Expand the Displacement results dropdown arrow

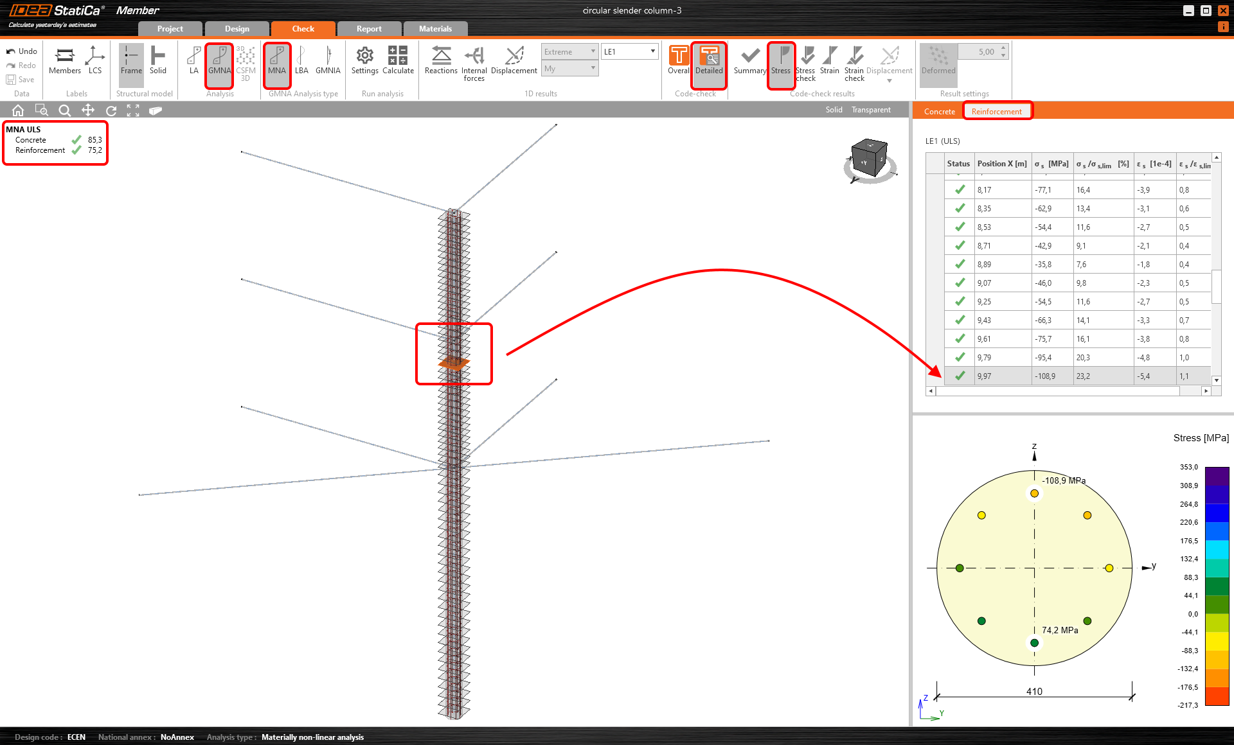(x=890, y=81)
